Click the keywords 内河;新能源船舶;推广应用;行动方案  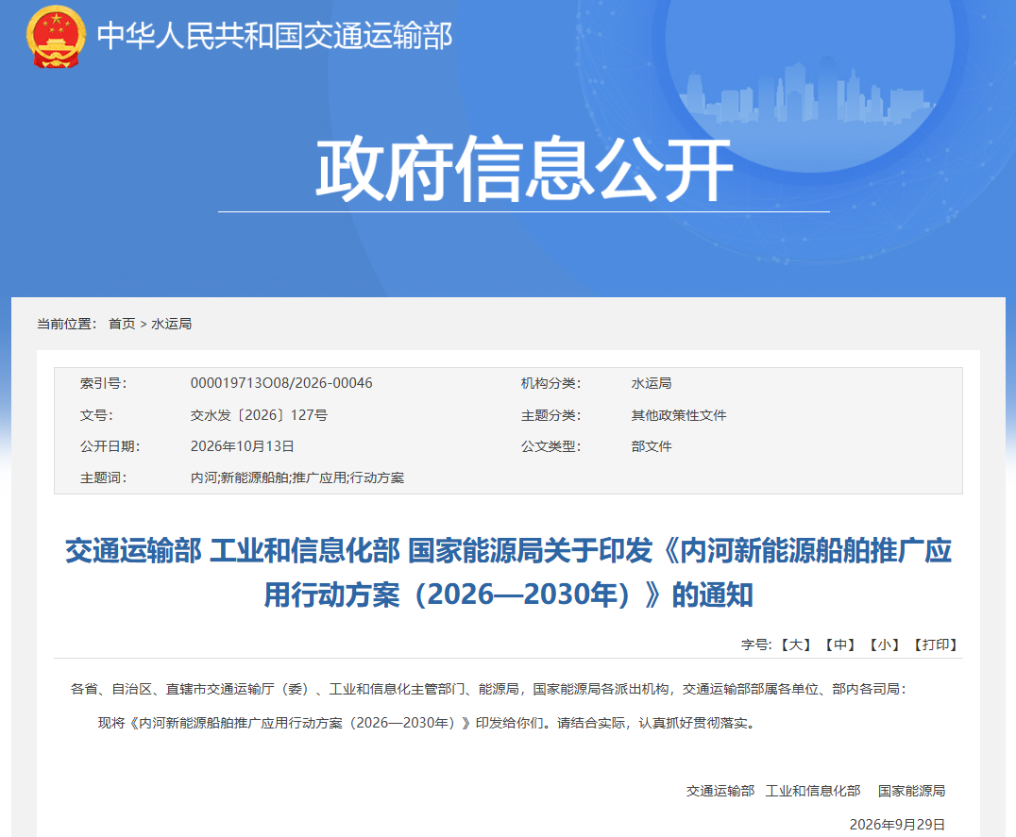coord(296,477)
